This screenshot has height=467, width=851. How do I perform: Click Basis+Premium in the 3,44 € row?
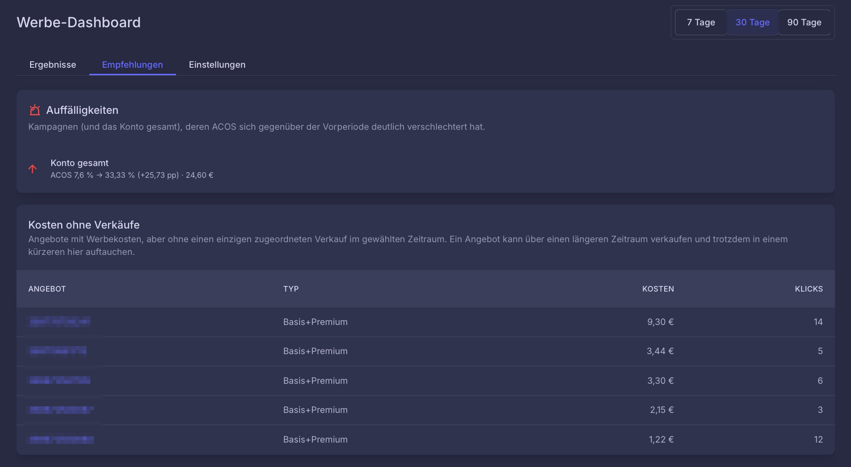click(x=315, y=351)
